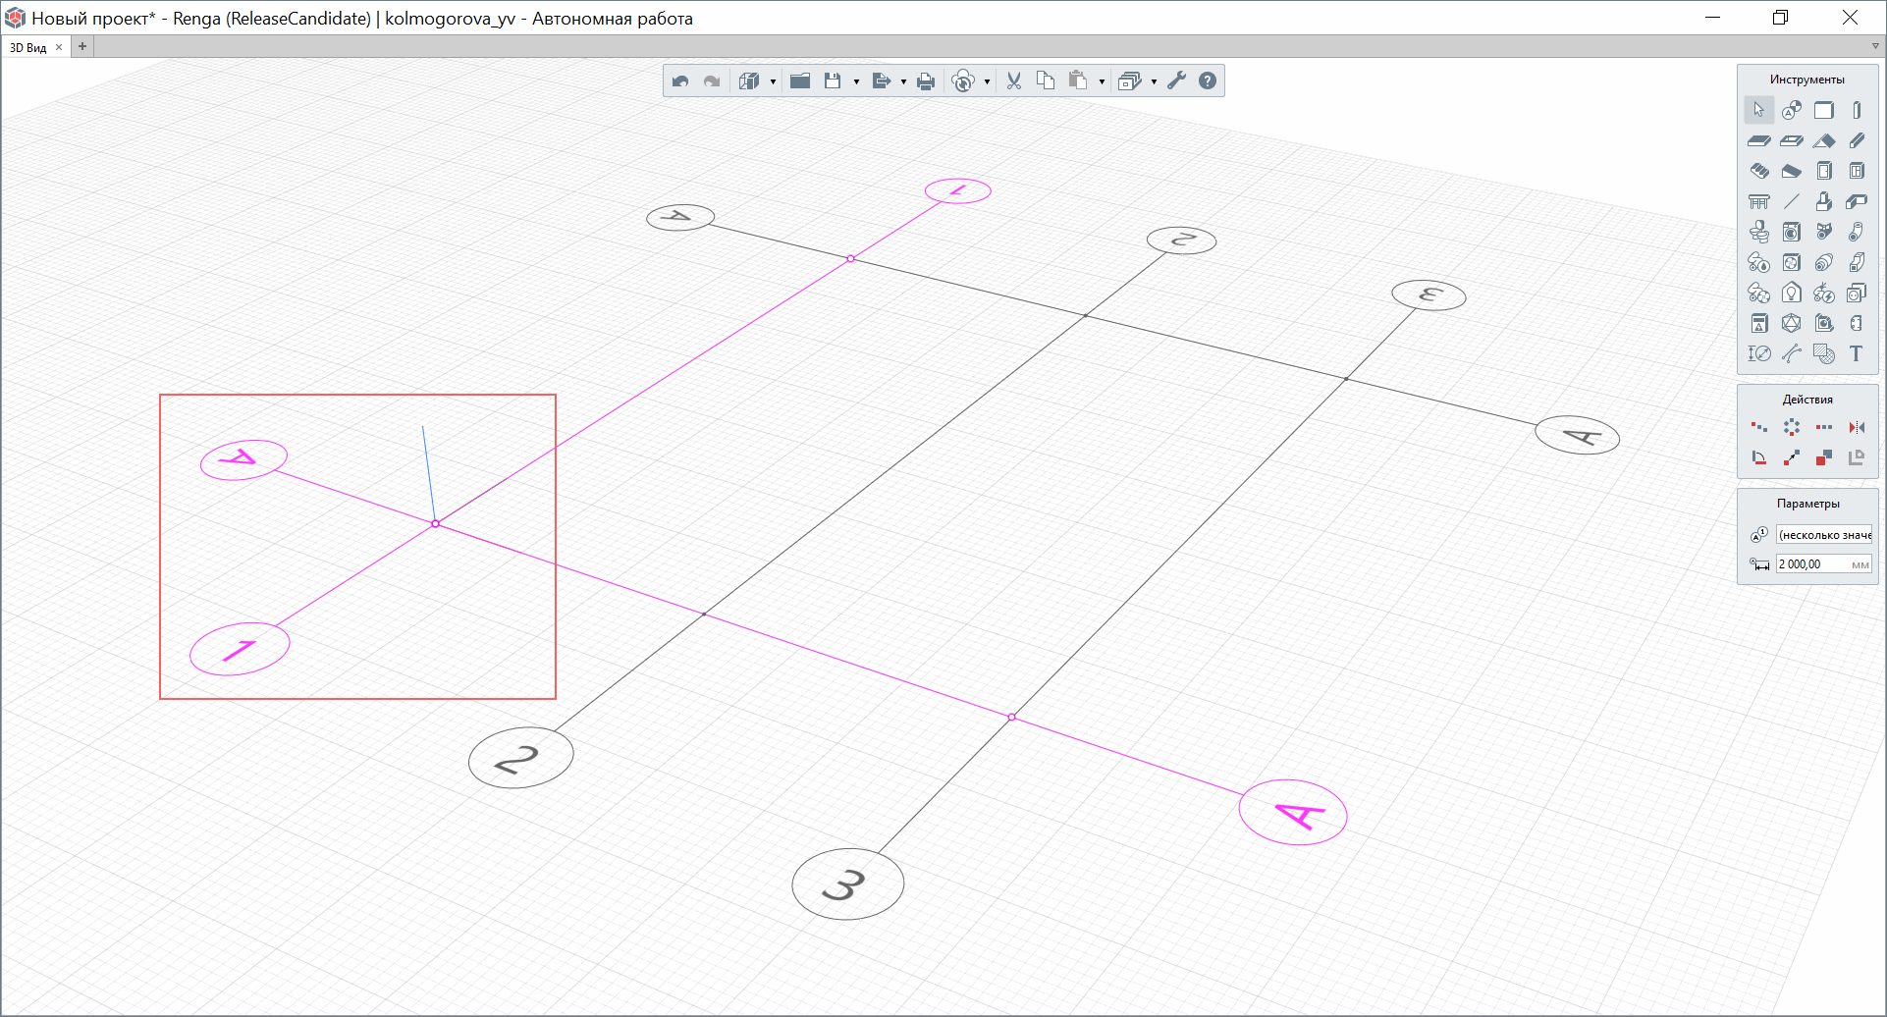Select the arrow selection tool
Viewport: 1887px width, 1017px height.
pos(1758,110)
